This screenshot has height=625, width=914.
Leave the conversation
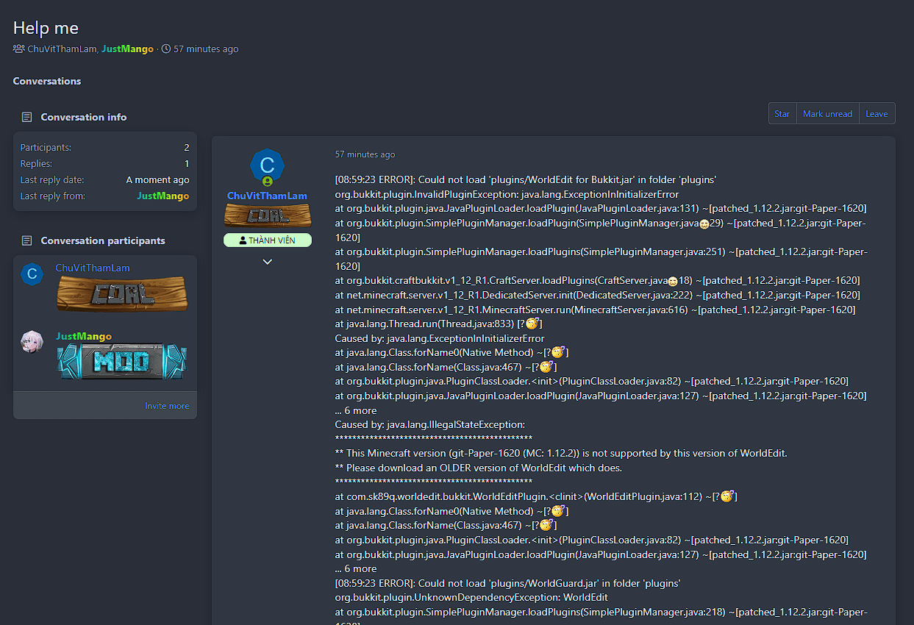tap(876, 114)
